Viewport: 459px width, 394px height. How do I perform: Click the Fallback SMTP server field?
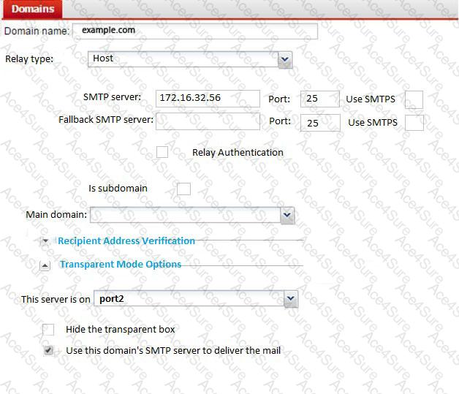[208, 121]
